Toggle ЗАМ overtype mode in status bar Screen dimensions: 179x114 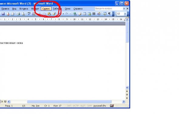(89, 106)
